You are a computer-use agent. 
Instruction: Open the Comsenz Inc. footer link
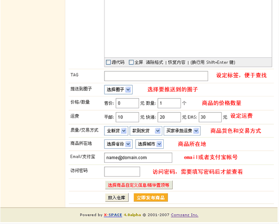(184, 215)
